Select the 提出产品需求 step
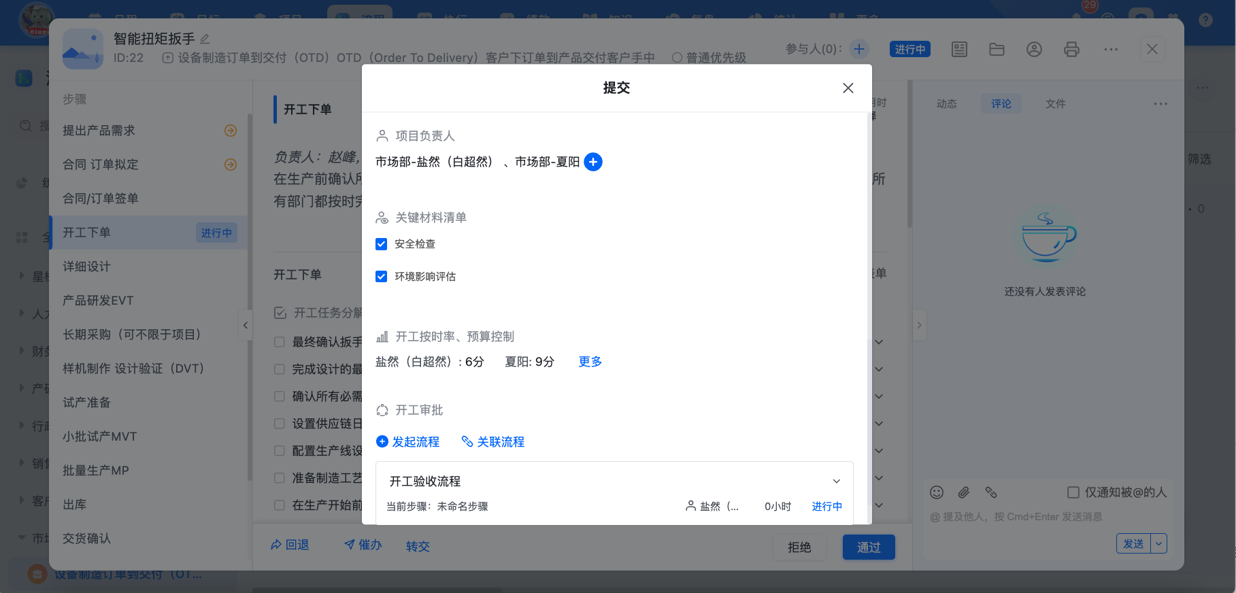The image size is (1236, 593). click(x=148, y=131)
